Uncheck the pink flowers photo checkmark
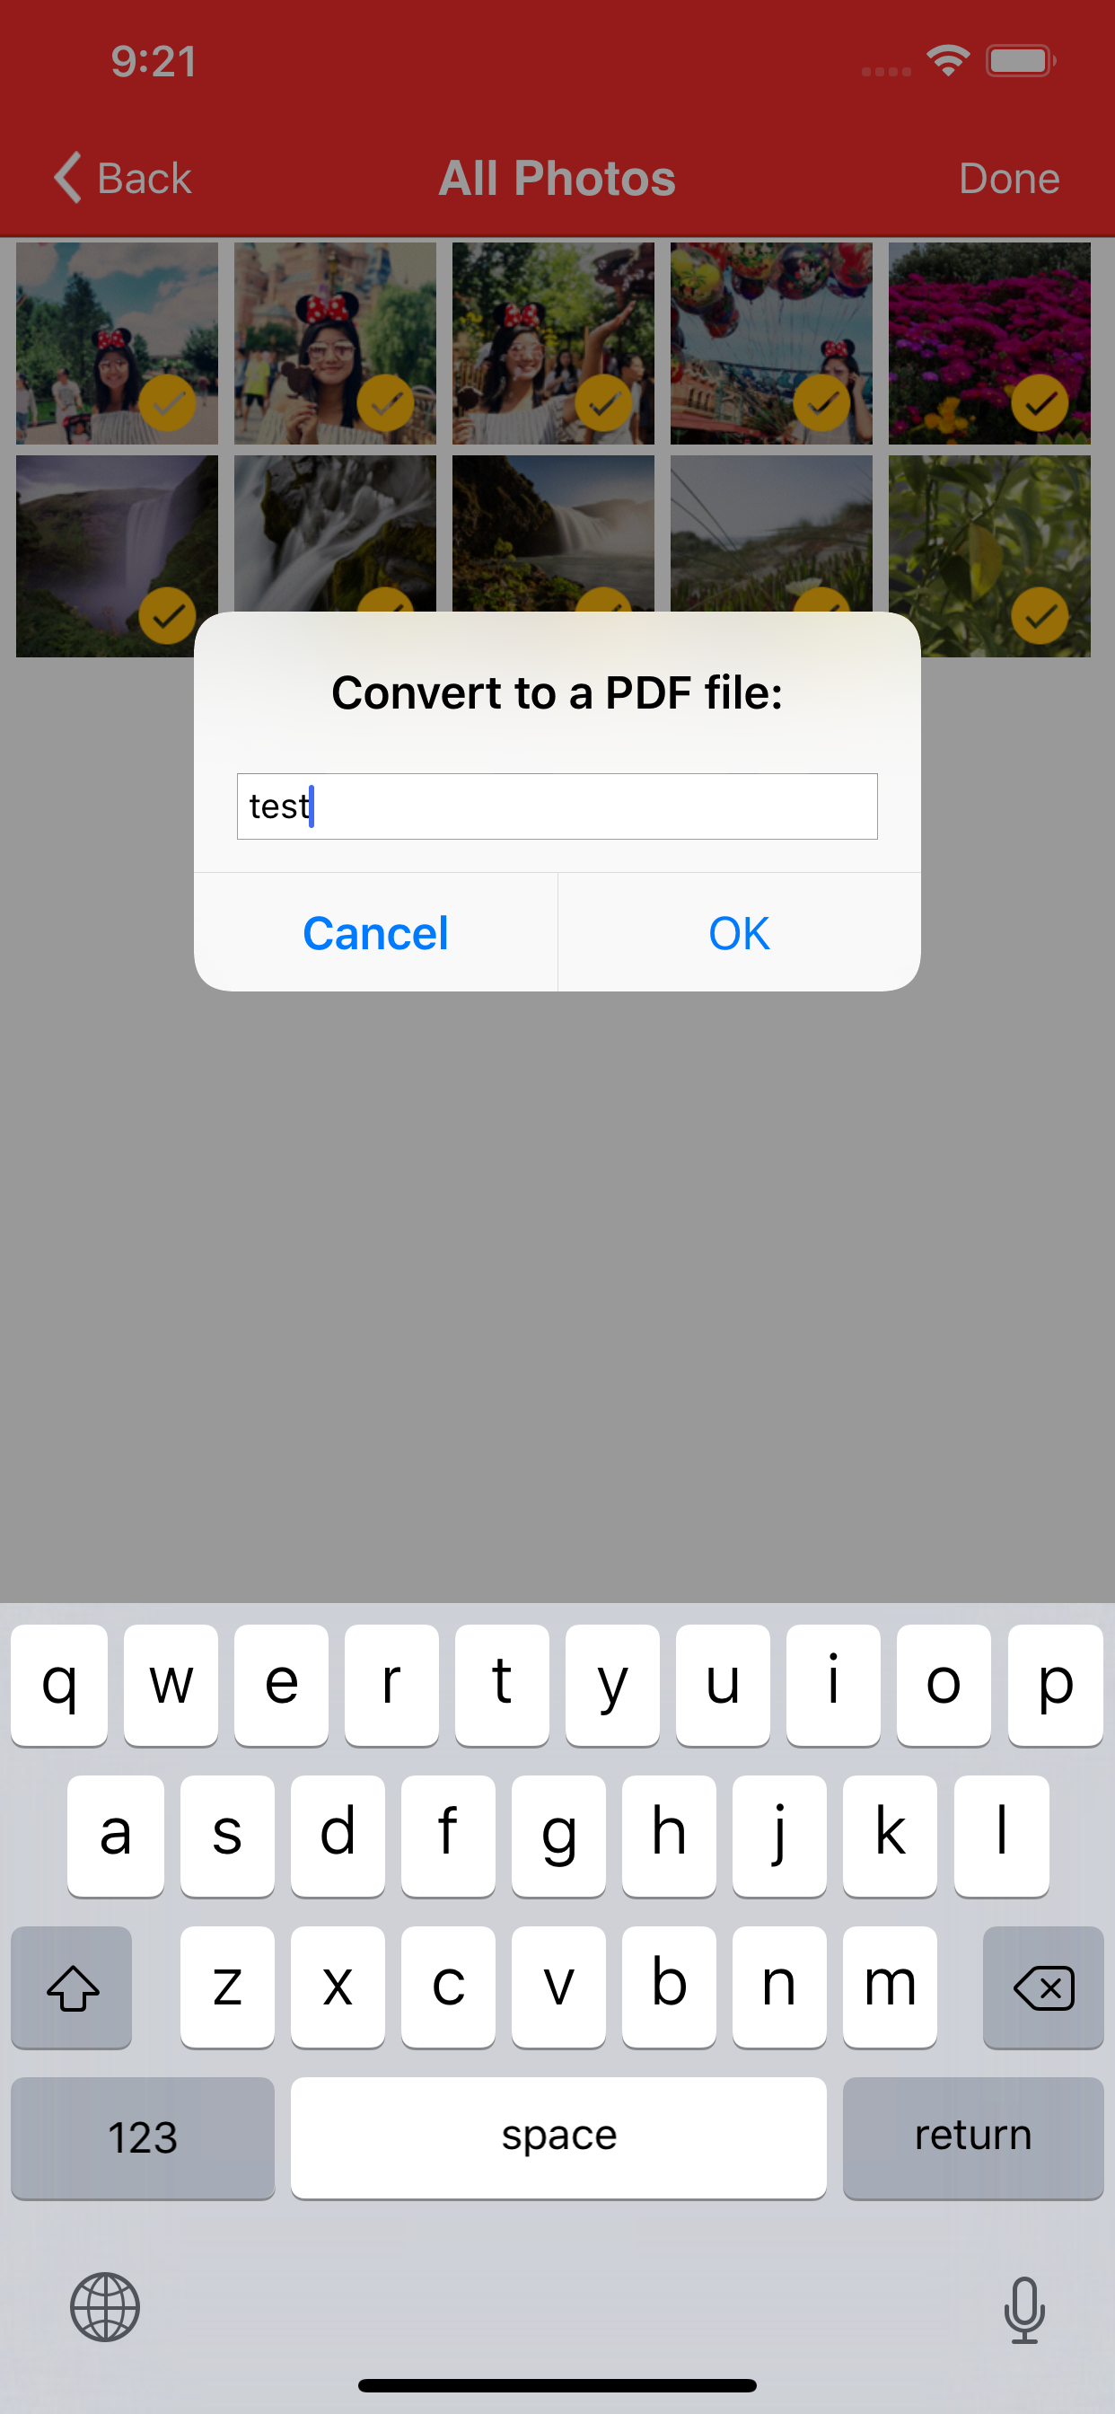This screenshot has height=2414, width=1115. pos(1040,403)
